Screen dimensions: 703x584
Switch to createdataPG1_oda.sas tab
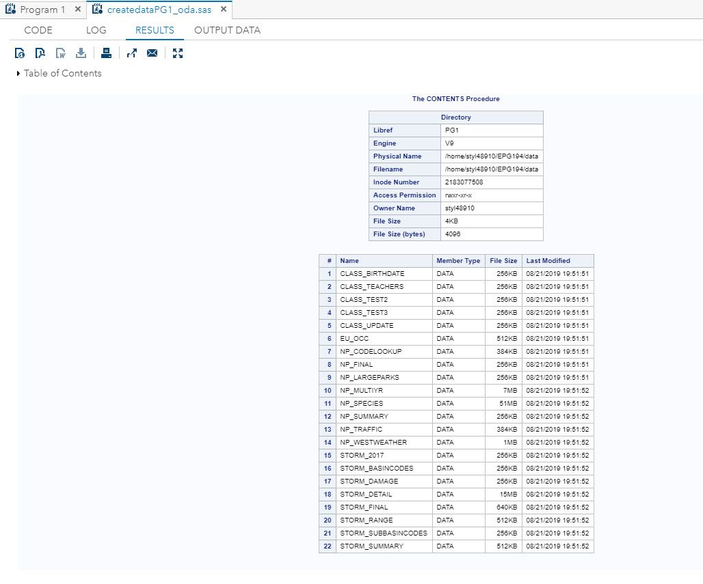click(x=159, y=10)
